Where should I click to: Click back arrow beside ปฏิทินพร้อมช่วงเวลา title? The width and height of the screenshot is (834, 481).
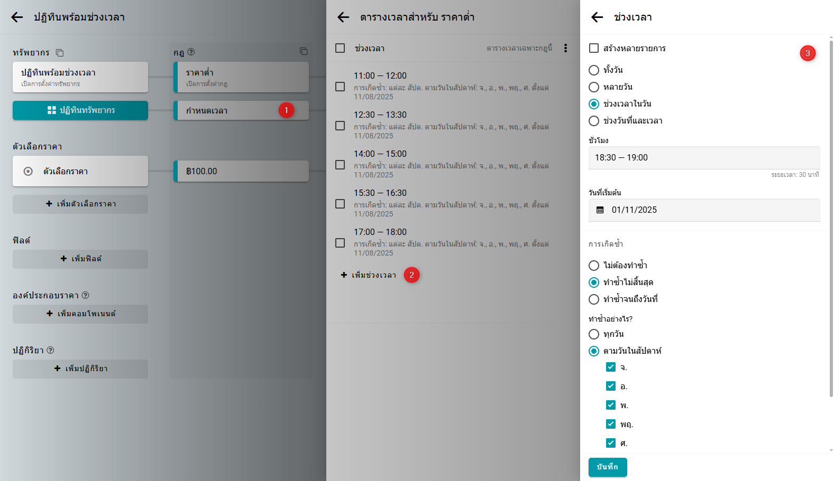tap(17, 17)
